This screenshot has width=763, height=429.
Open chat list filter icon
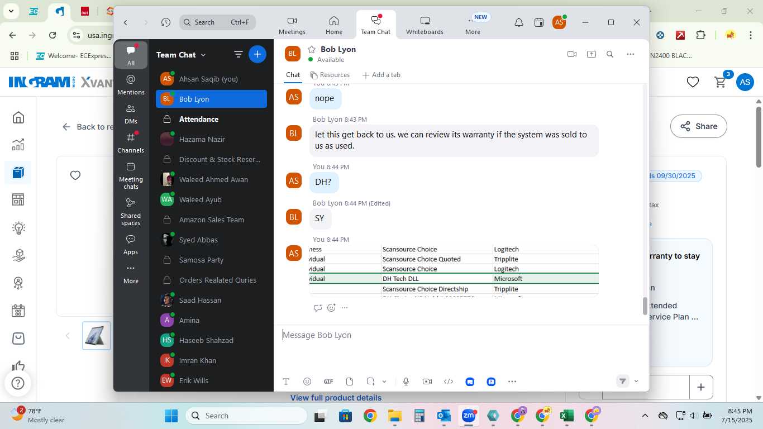239,54
